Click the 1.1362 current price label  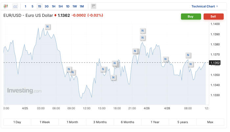(215, 63)
